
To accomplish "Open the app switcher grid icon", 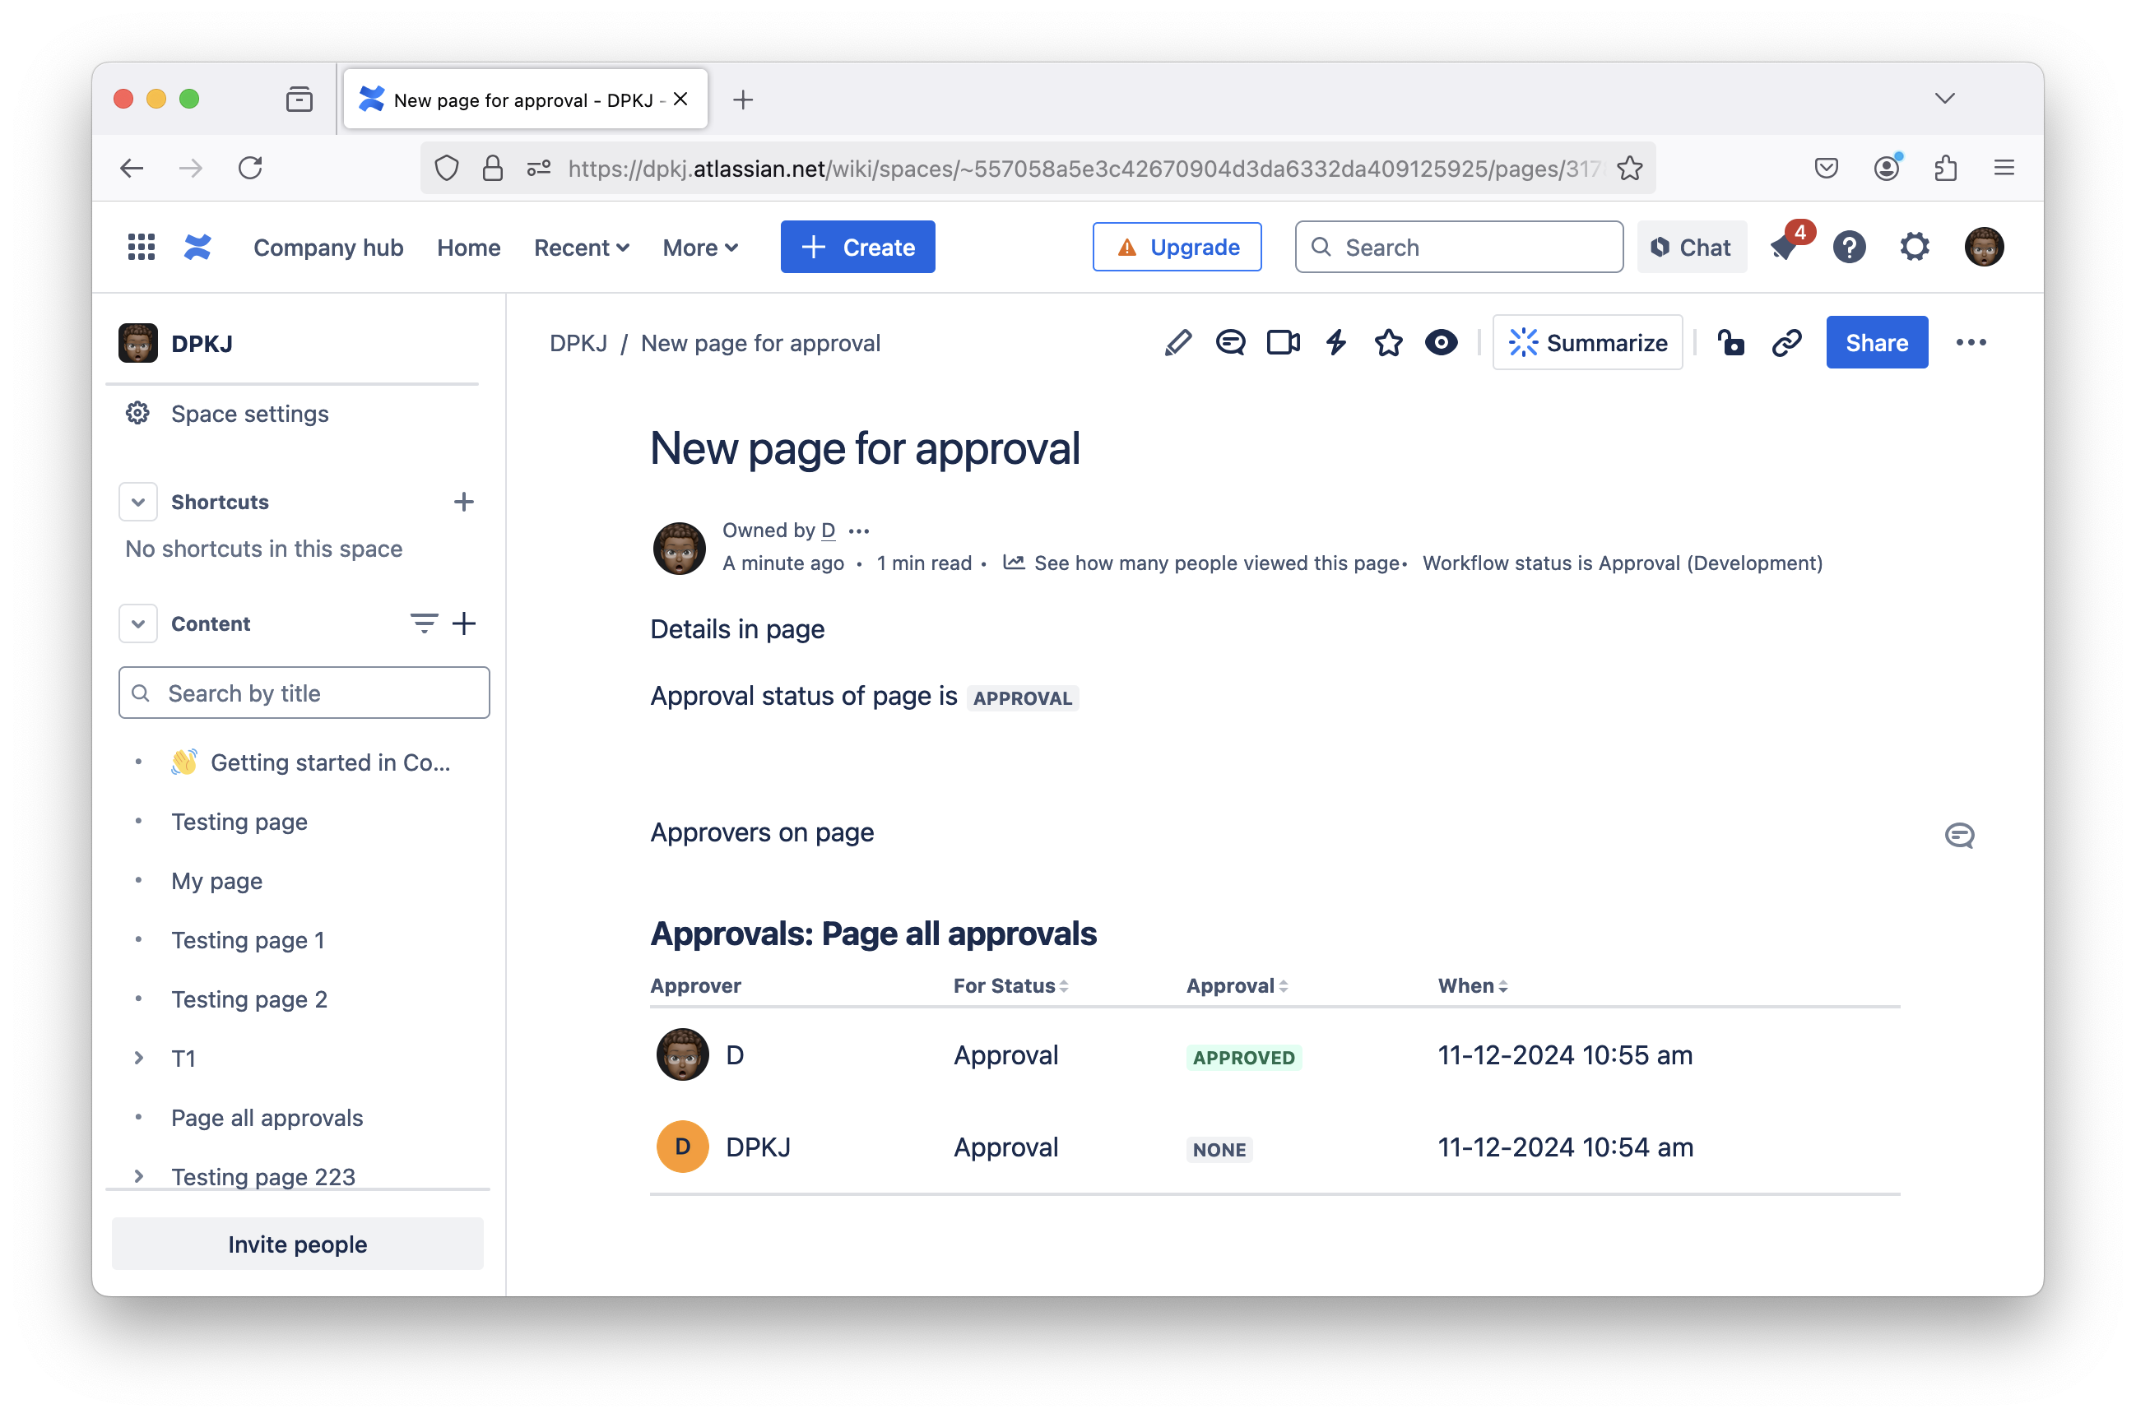I will point(142,247).
